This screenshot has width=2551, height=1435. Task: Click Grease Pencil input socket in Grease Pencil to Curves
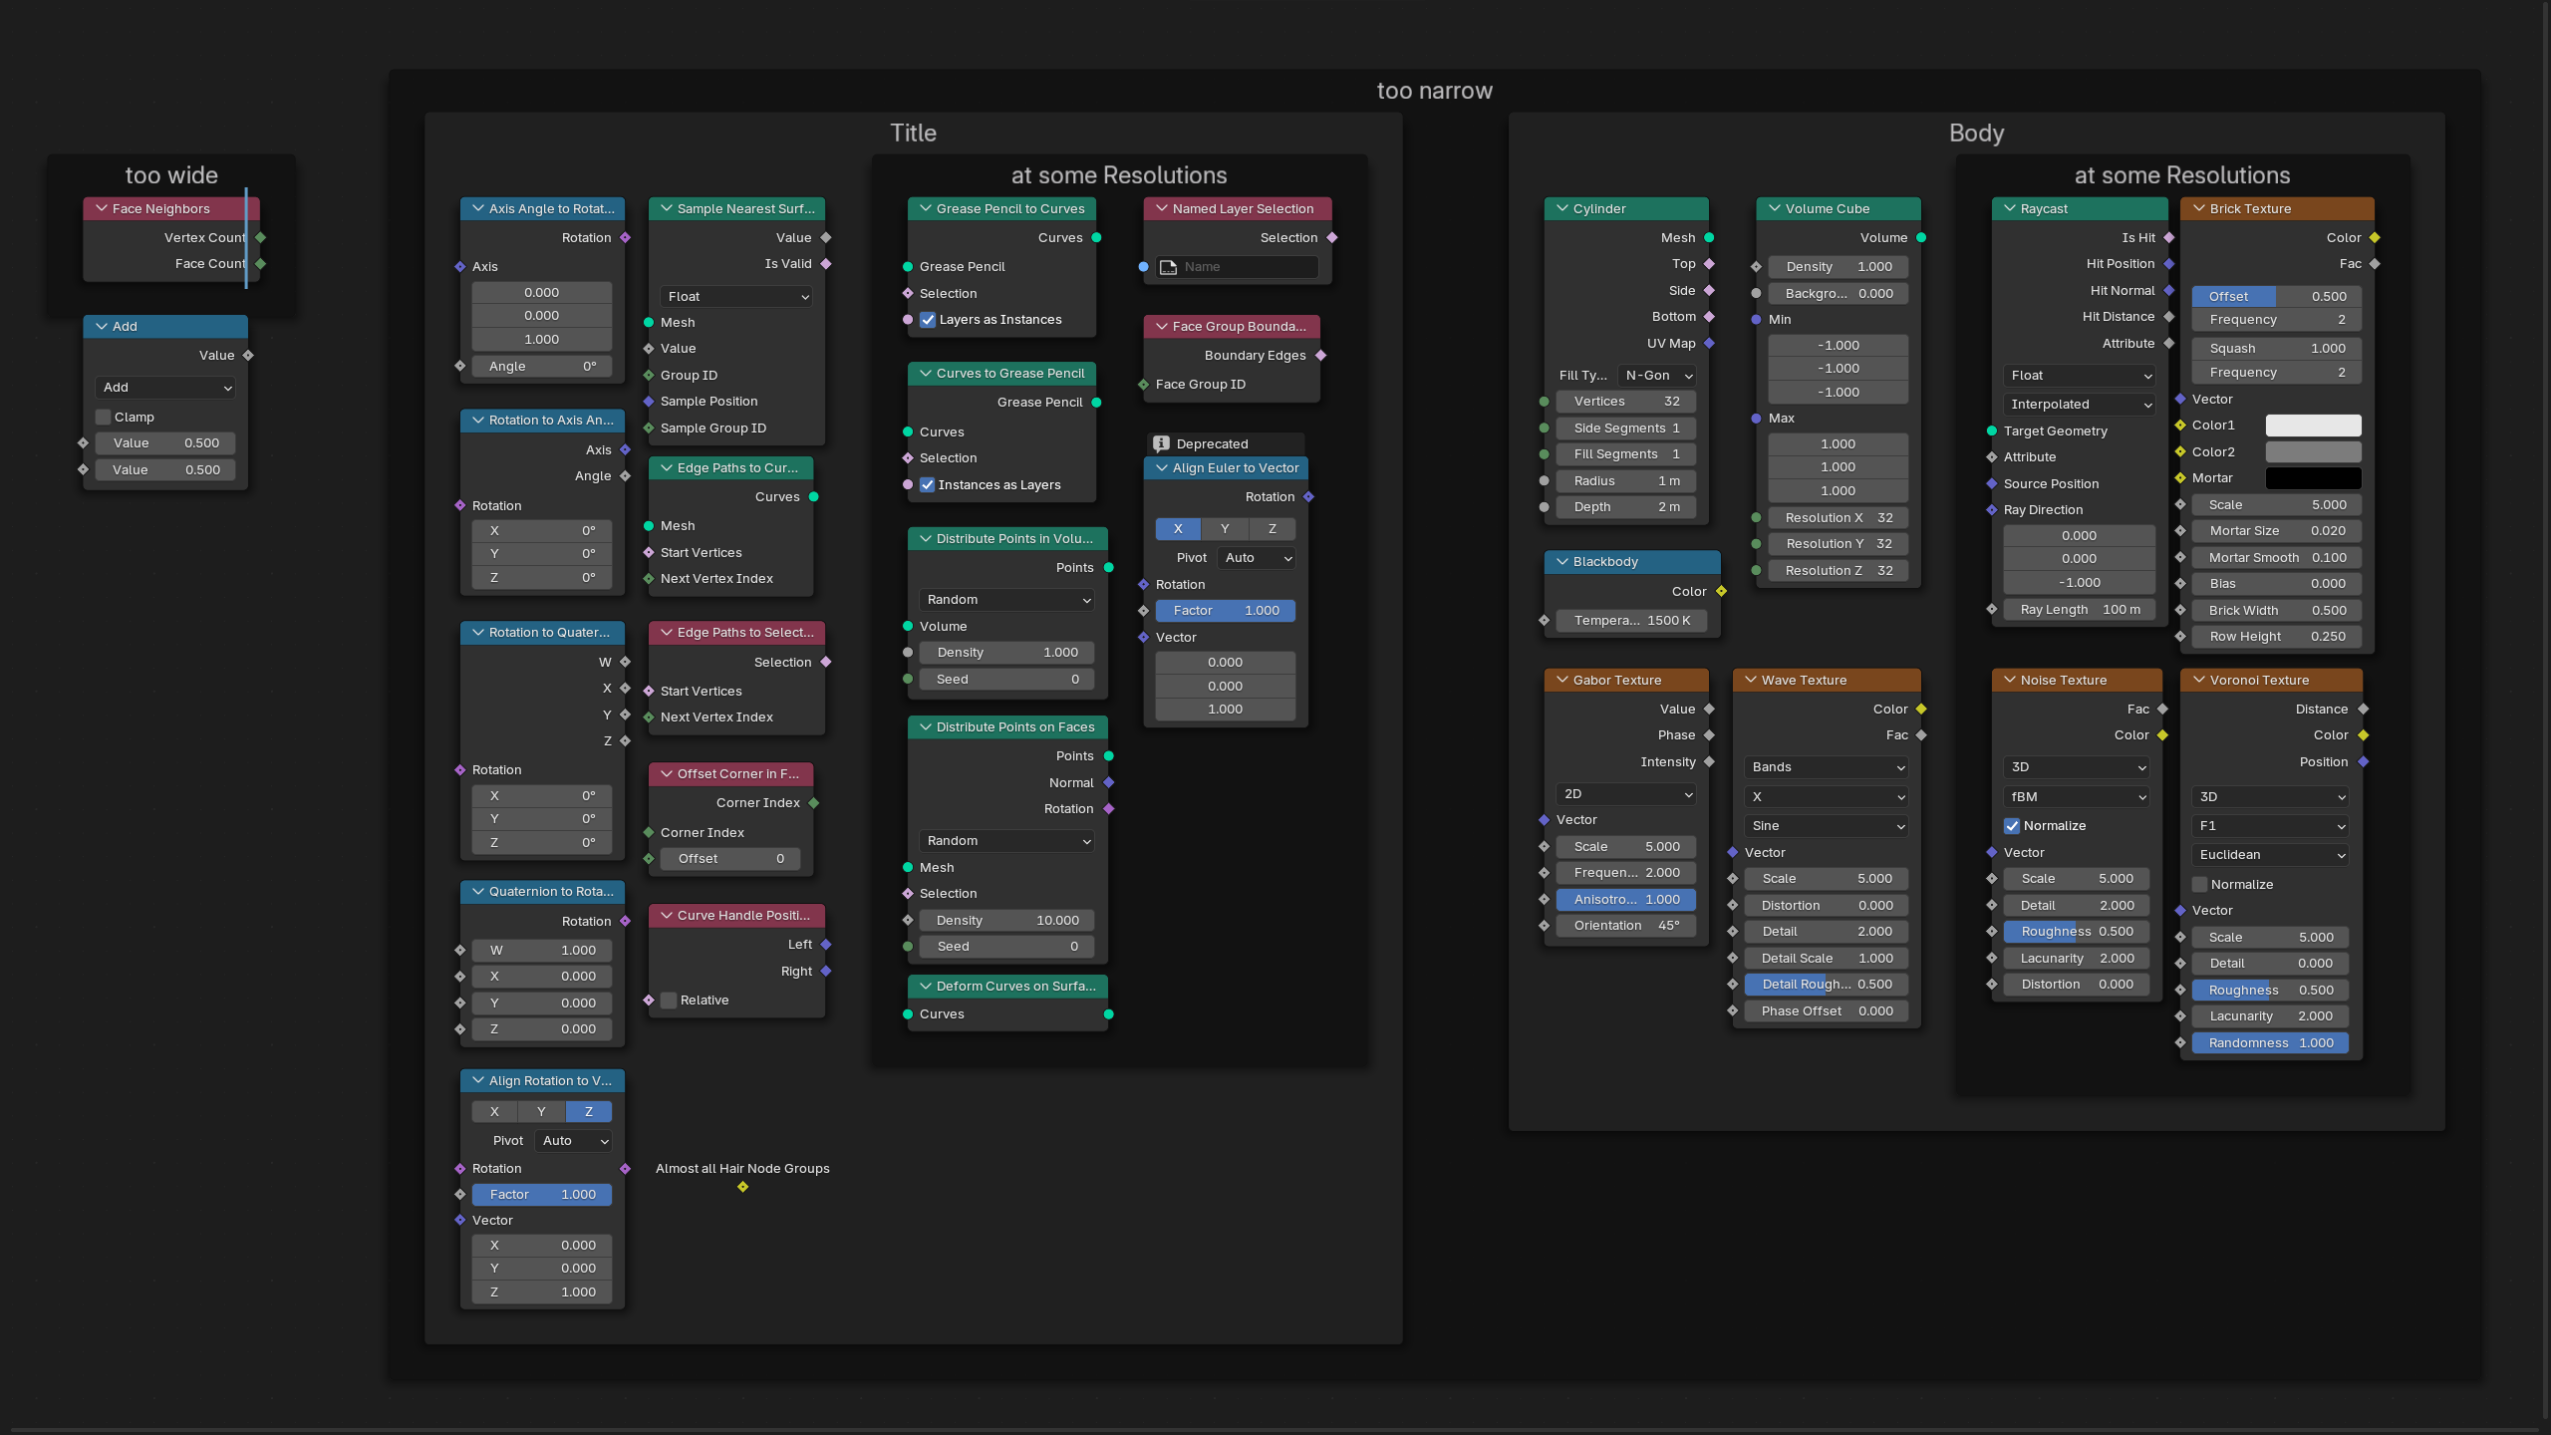pos(908,267)
